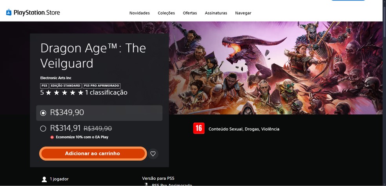Click the Dragon Age: The Veilguard title

93,55
